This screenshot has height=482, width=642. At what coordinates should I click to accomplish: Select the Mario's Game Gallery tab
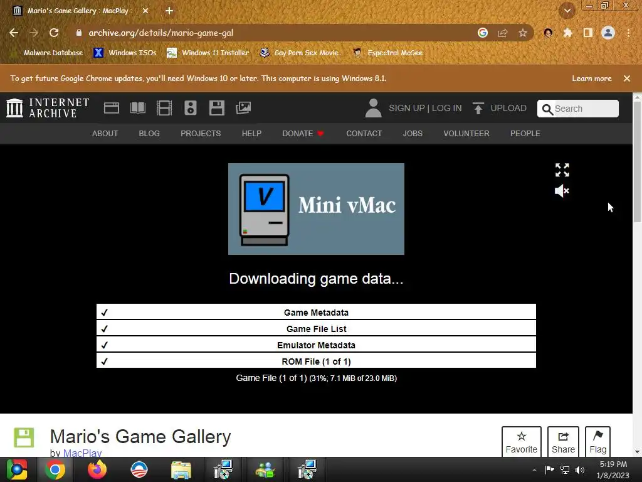(78, 11)
